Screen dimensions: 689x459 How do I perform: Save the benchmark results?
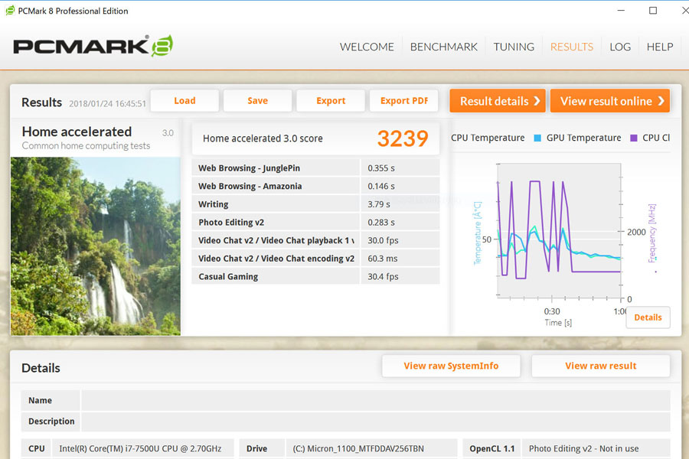point(257,100)
